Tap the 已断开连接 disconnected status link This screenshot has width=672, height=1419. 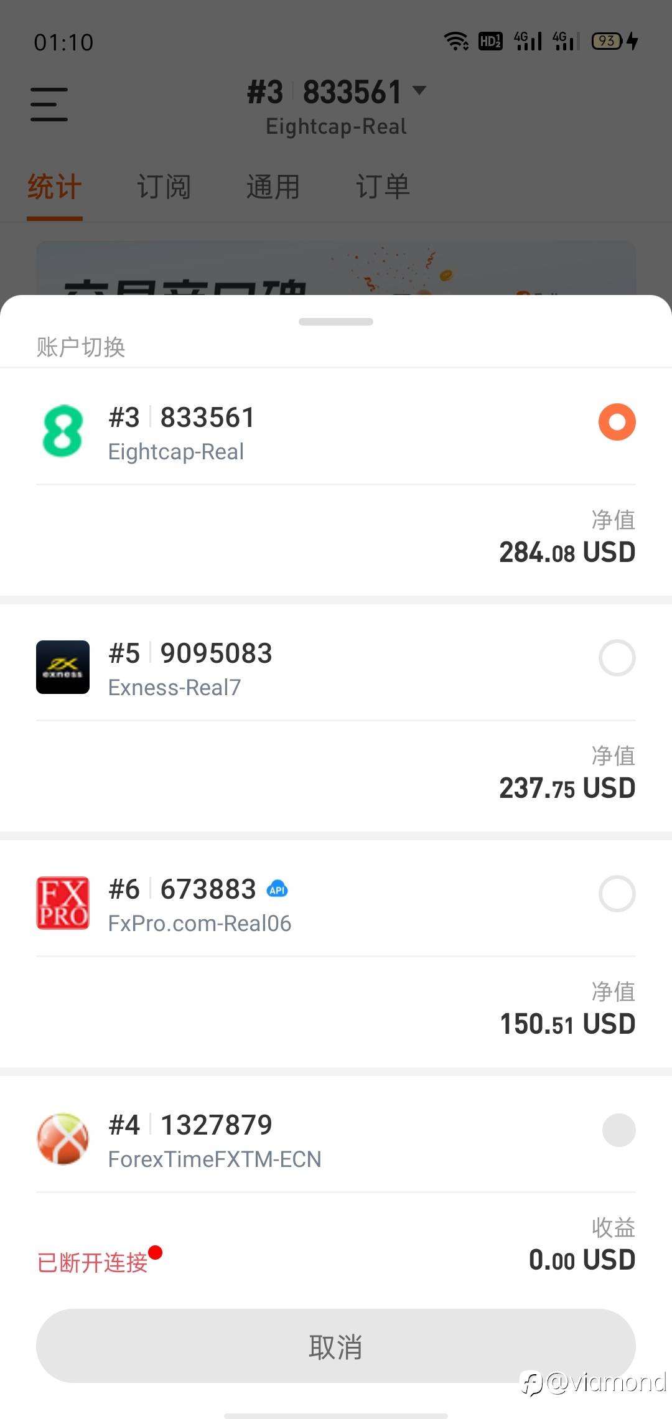[93, 1262]
